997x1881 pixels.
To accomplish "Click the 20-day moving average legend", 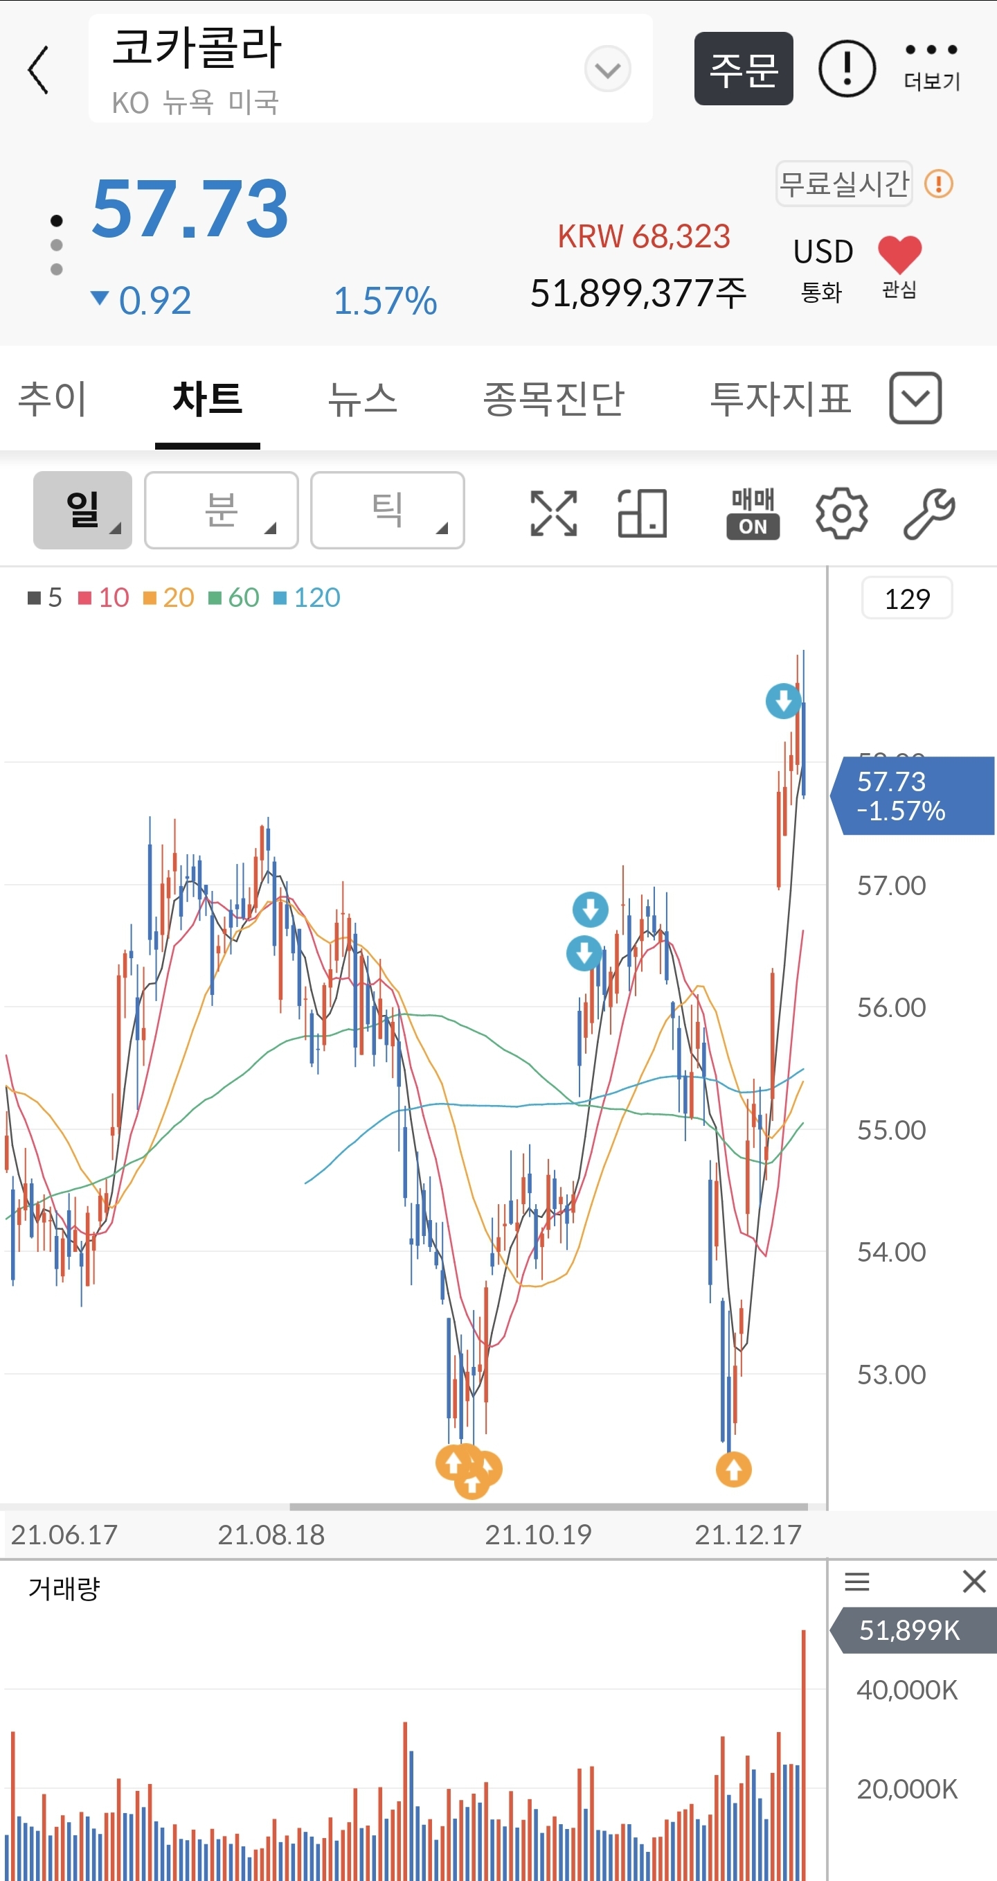I will (169, 597).
